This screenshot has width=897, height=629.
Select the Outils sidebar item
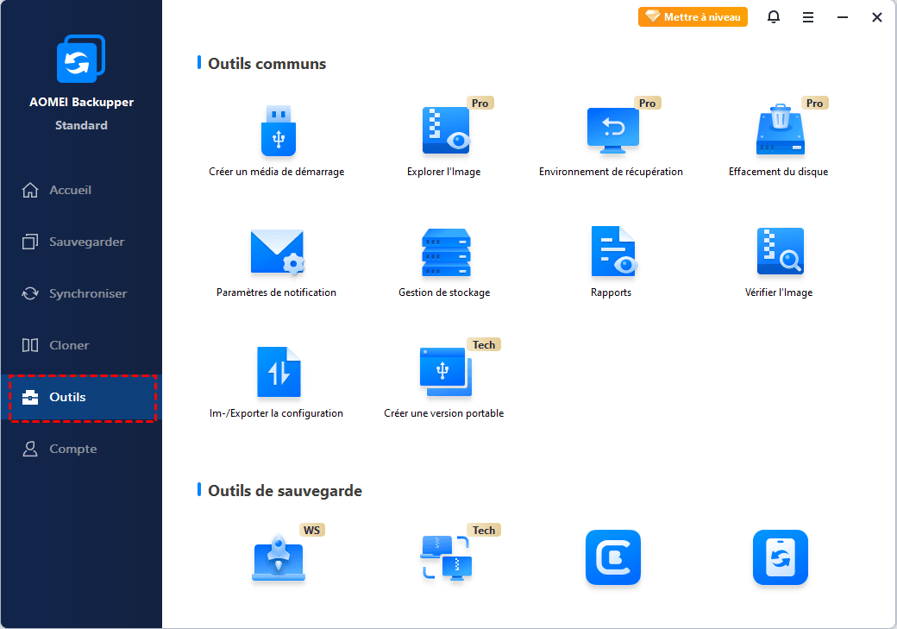point(83,398)
